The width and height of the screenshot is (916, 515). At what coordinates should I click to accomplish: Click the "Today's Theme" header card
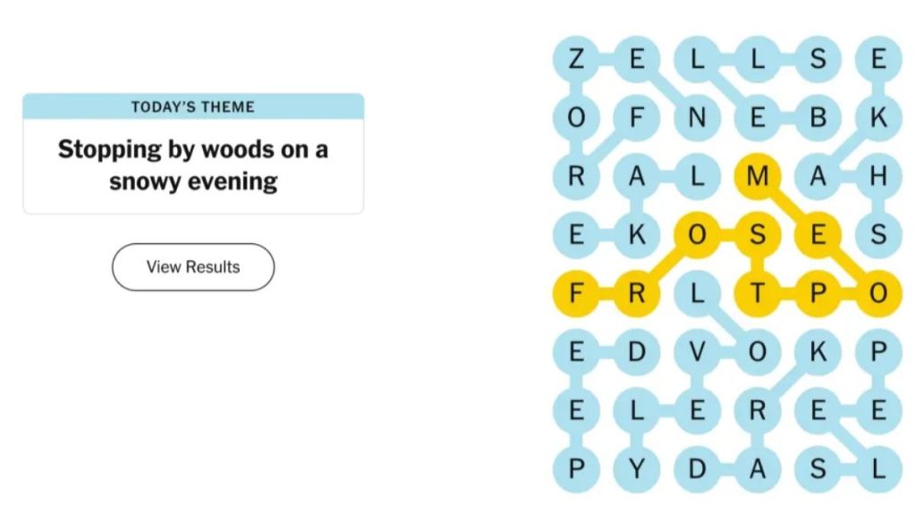click(x=193, y=106)
